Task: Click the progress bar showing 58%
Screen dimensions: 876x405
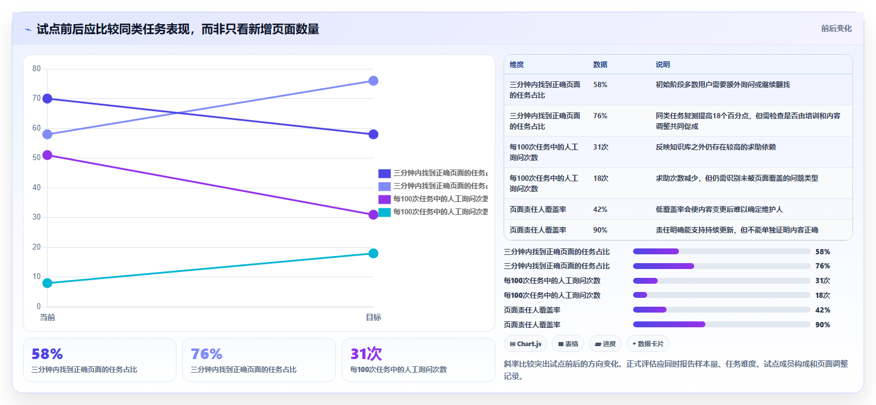Action: 721,251
